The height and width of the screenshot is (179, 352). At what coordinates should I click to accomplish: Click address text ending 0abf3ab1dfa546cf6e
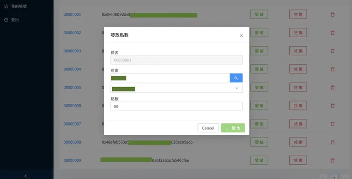(170, 160)
